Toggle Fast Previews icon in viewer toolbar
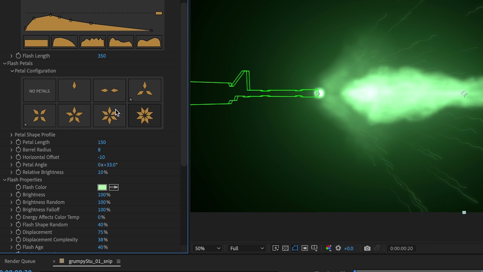Screen dimensions: 483x272 [276, 248]
